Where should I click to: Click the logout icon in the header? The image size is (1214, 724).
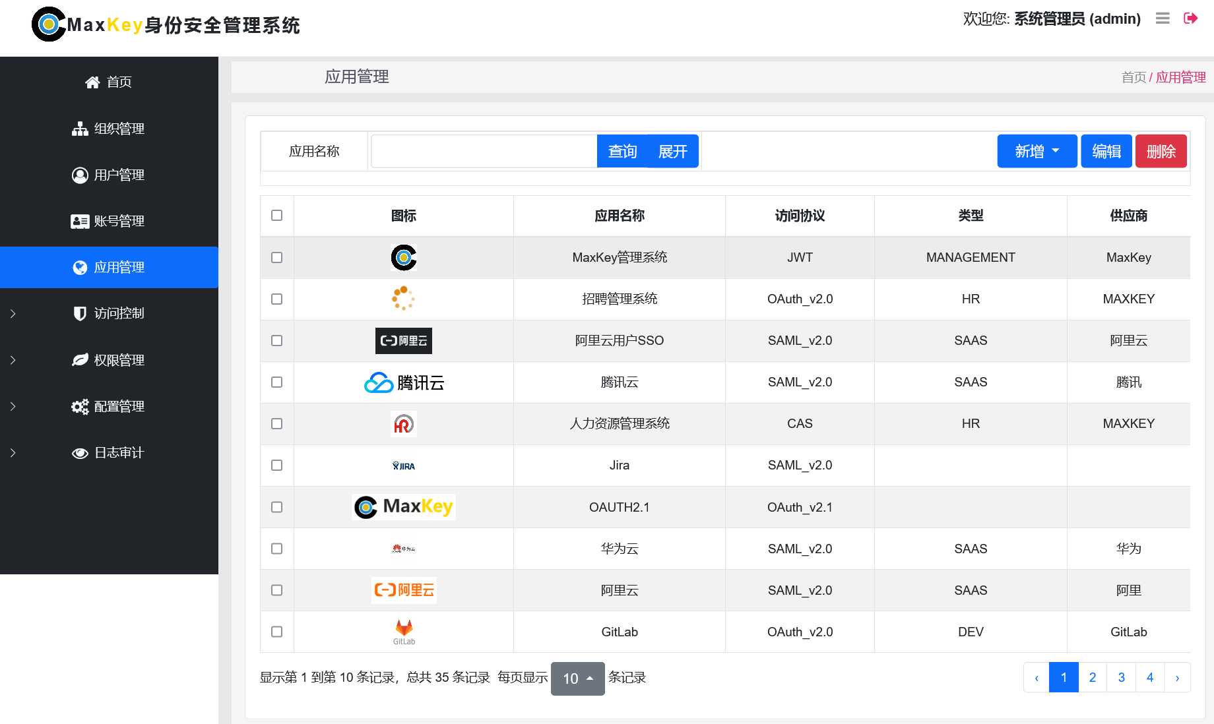(1190, 18)
